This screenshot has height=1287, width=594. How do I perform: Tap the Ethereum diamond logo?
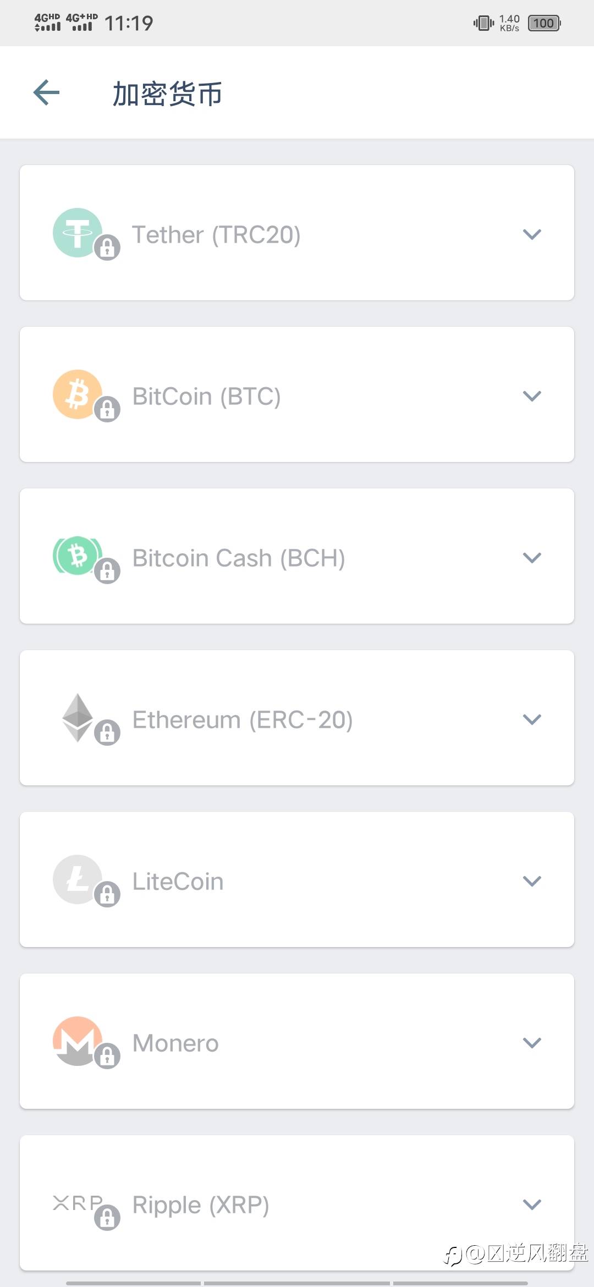pos(77,717)
